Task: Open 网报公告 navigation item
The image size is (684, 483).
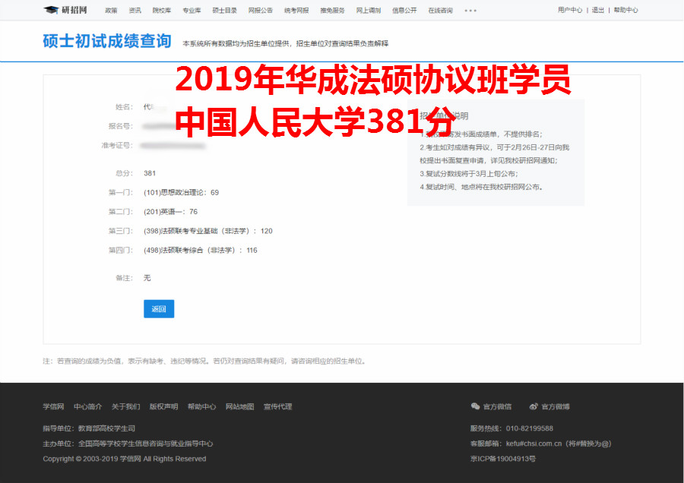Action: coord(261,11)
